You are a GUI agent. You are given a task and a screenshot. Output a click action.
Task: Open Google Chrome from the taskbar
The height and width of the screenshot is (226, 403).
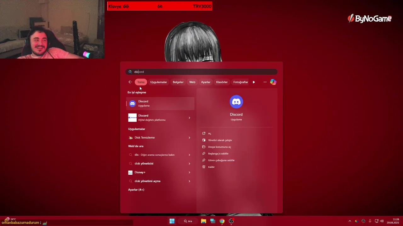point(222,221)
